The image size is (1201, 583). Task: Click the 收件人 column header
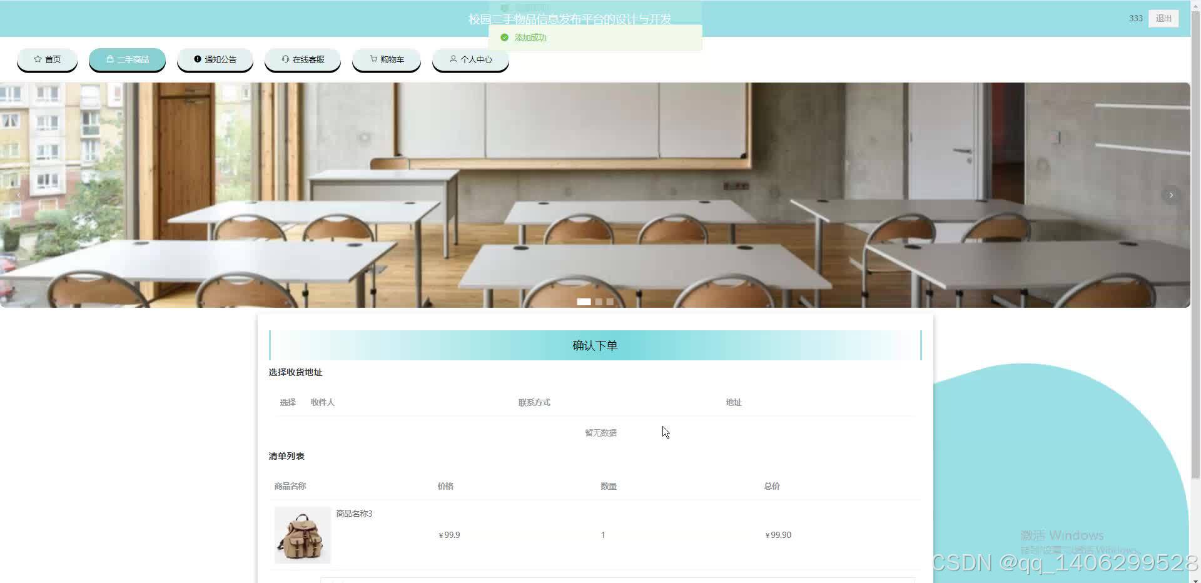(323, 402)
